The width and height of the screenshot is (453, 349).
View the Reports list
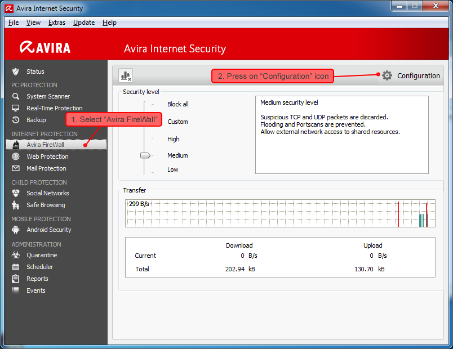[x=37, y=279]
